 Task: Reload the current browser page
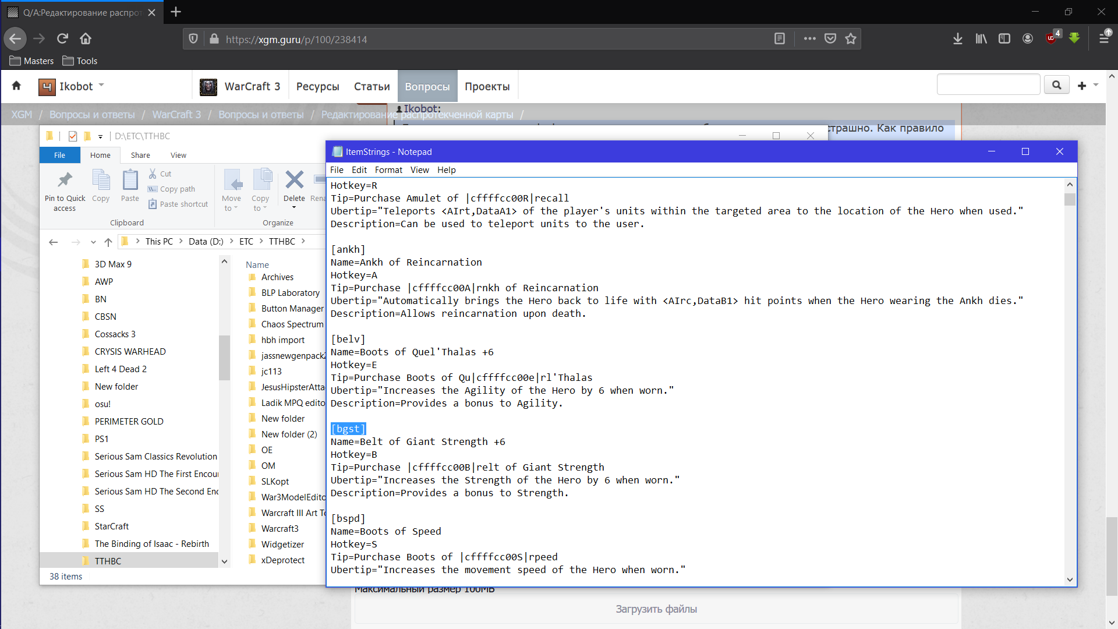(62, 39)
